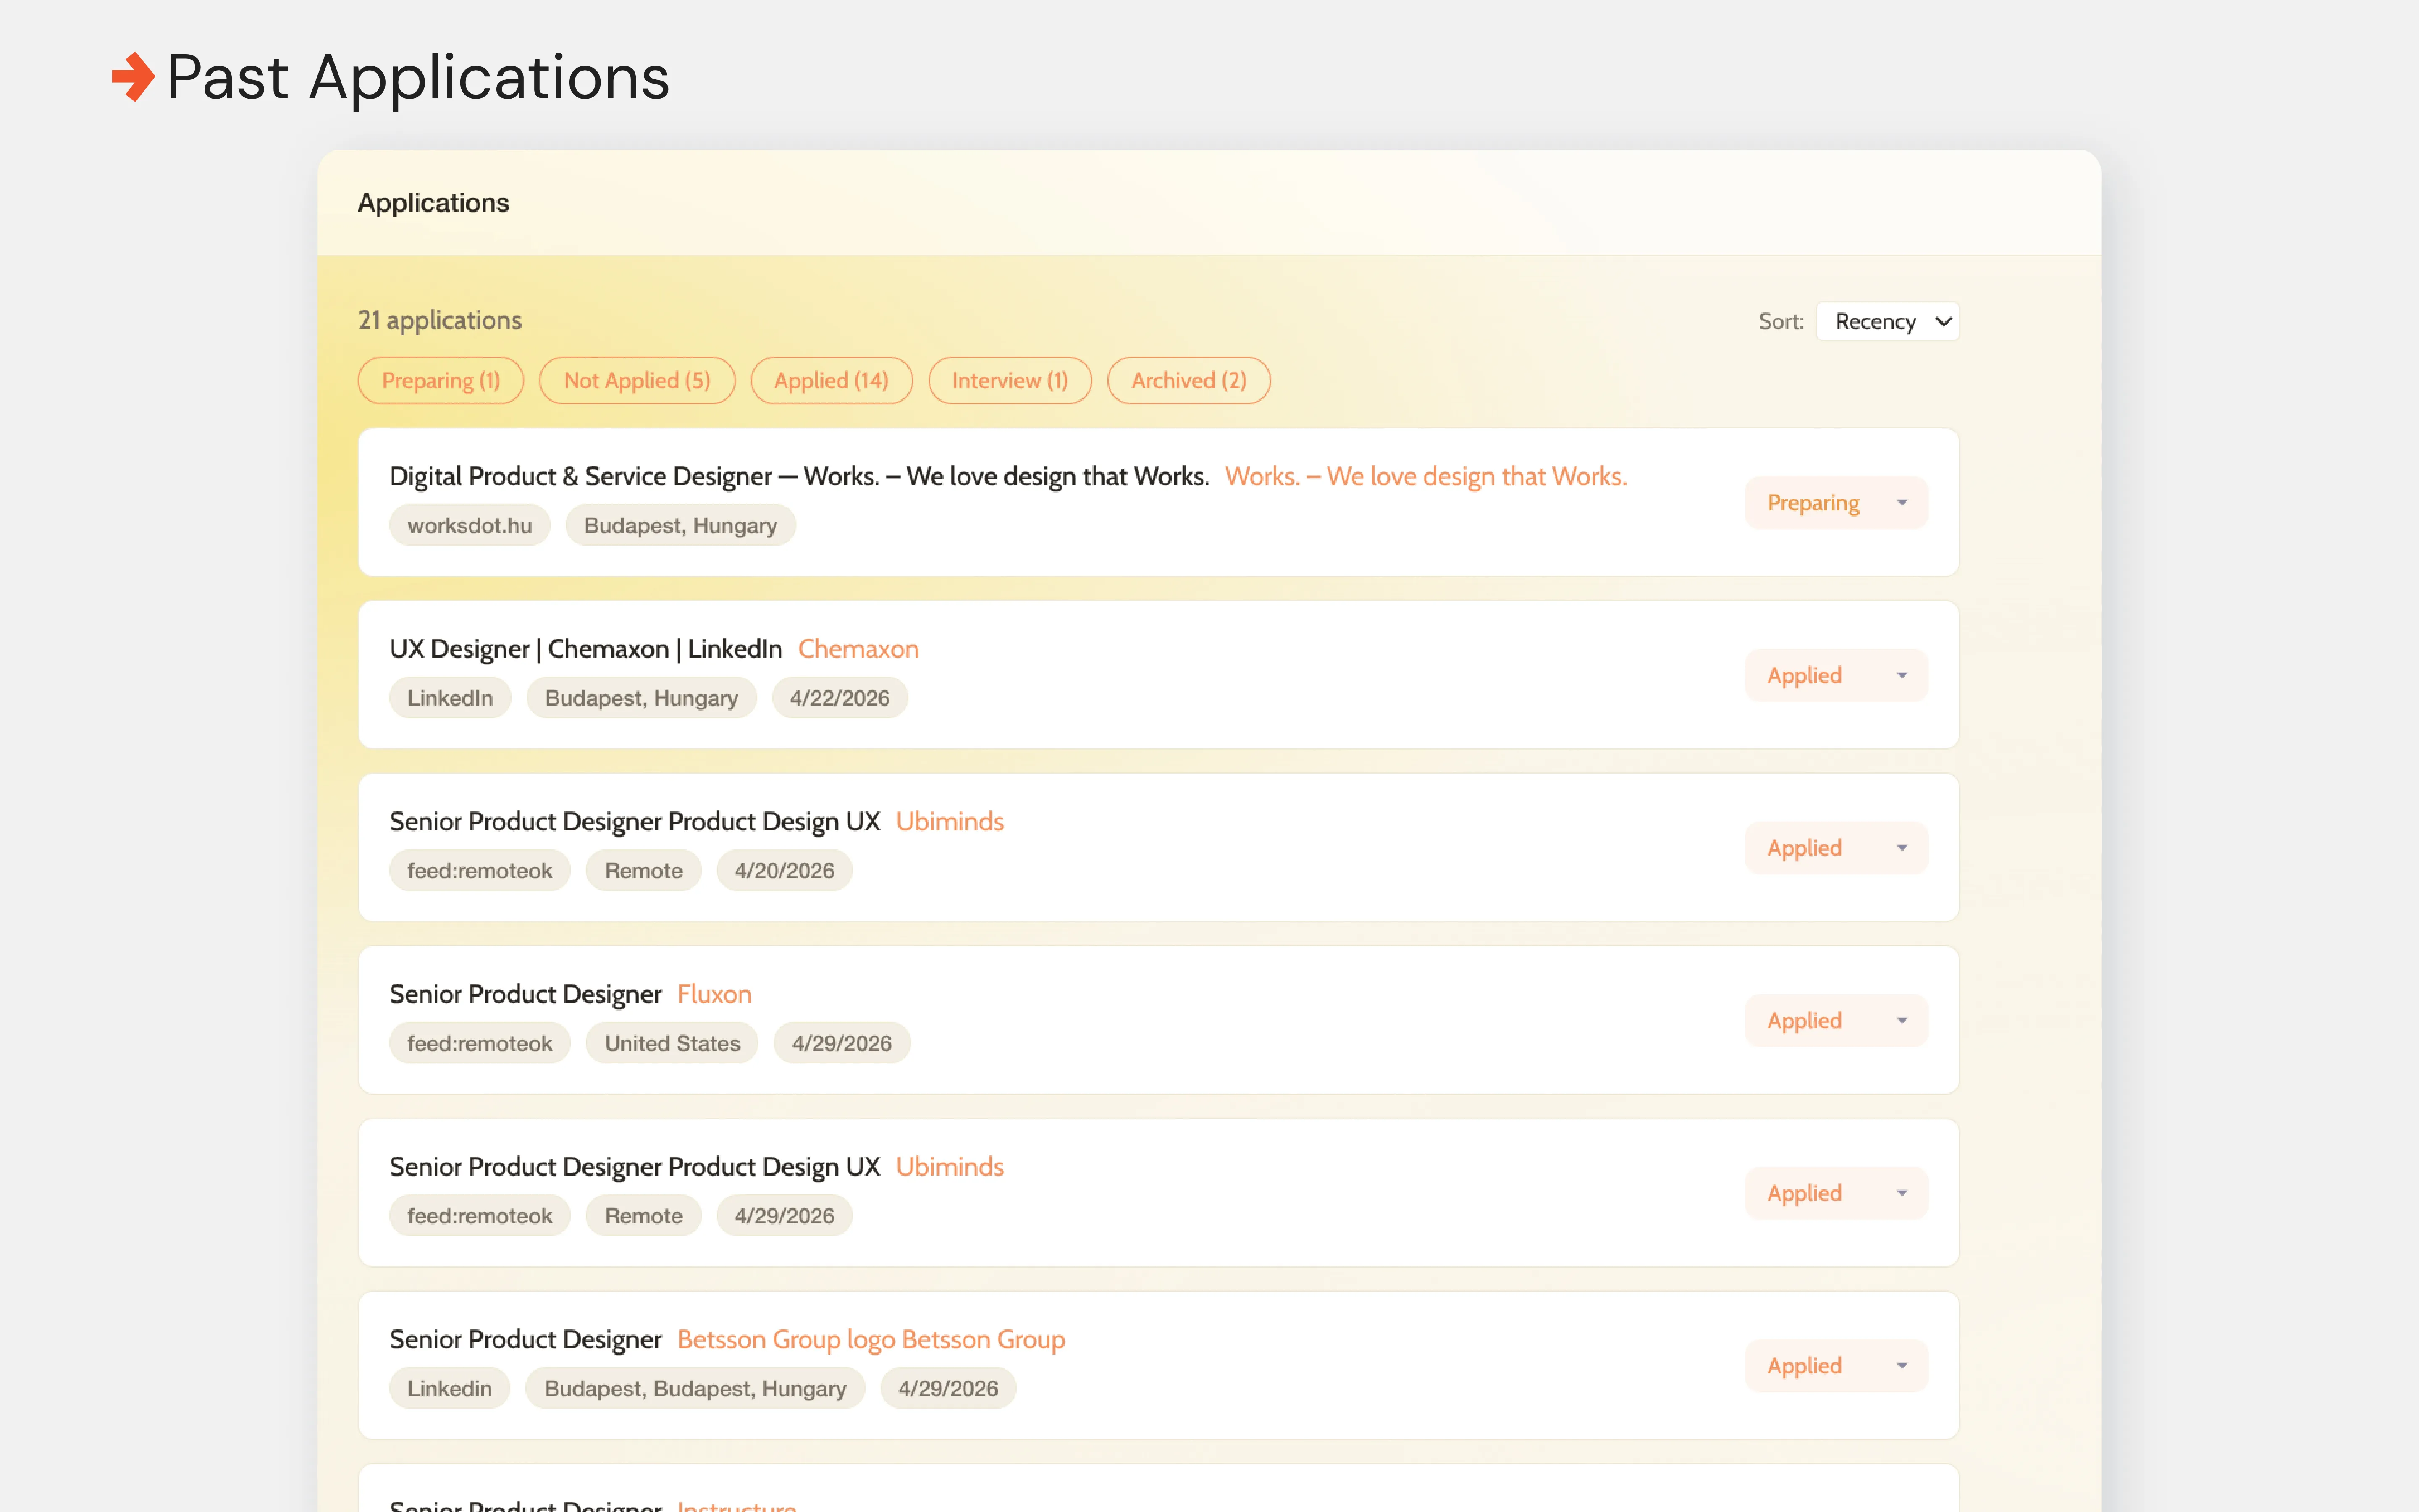The width and height of the screenshot is (2419, 1512).
Task: Click the 4/22/2026 date tag
Action: [x=840, y=698]
